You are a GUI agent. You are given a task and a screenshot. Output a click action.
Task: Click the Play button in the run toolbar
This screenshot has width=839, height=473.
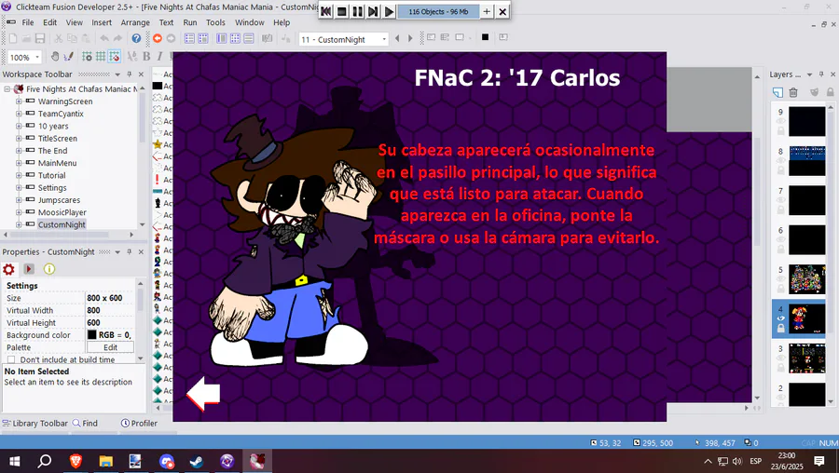[389, 12]
